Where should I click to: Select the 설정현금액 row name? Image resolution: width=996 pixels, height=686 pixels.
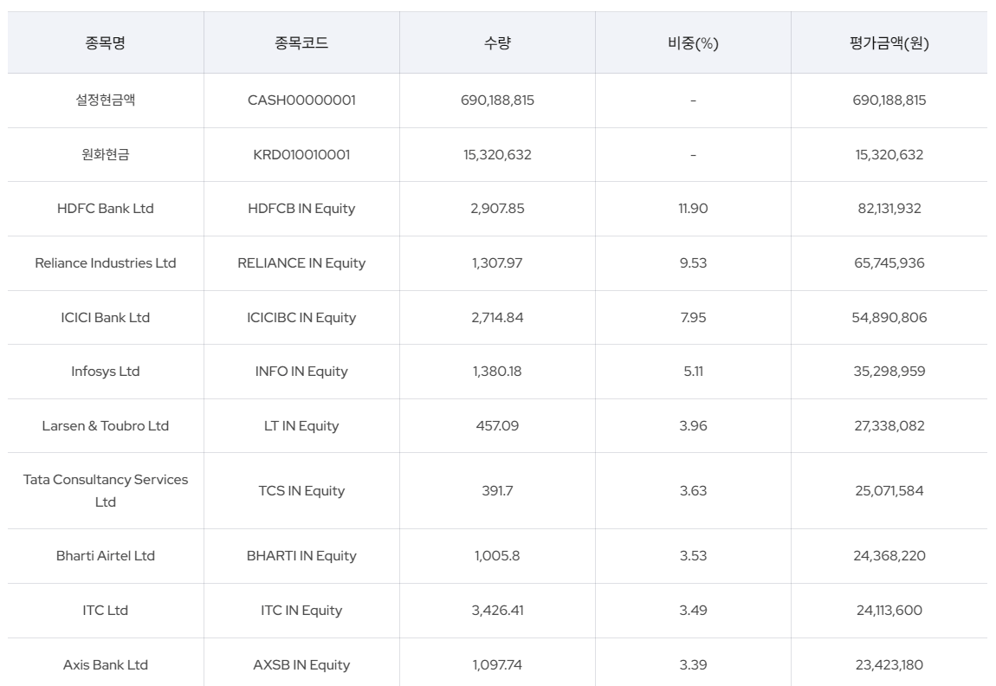click(106, 100)
